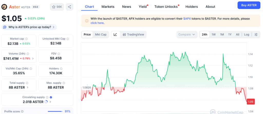This screenshot has height=114, width=263.
Task: Click the share icon button
Action: click(x=69, y=7)
